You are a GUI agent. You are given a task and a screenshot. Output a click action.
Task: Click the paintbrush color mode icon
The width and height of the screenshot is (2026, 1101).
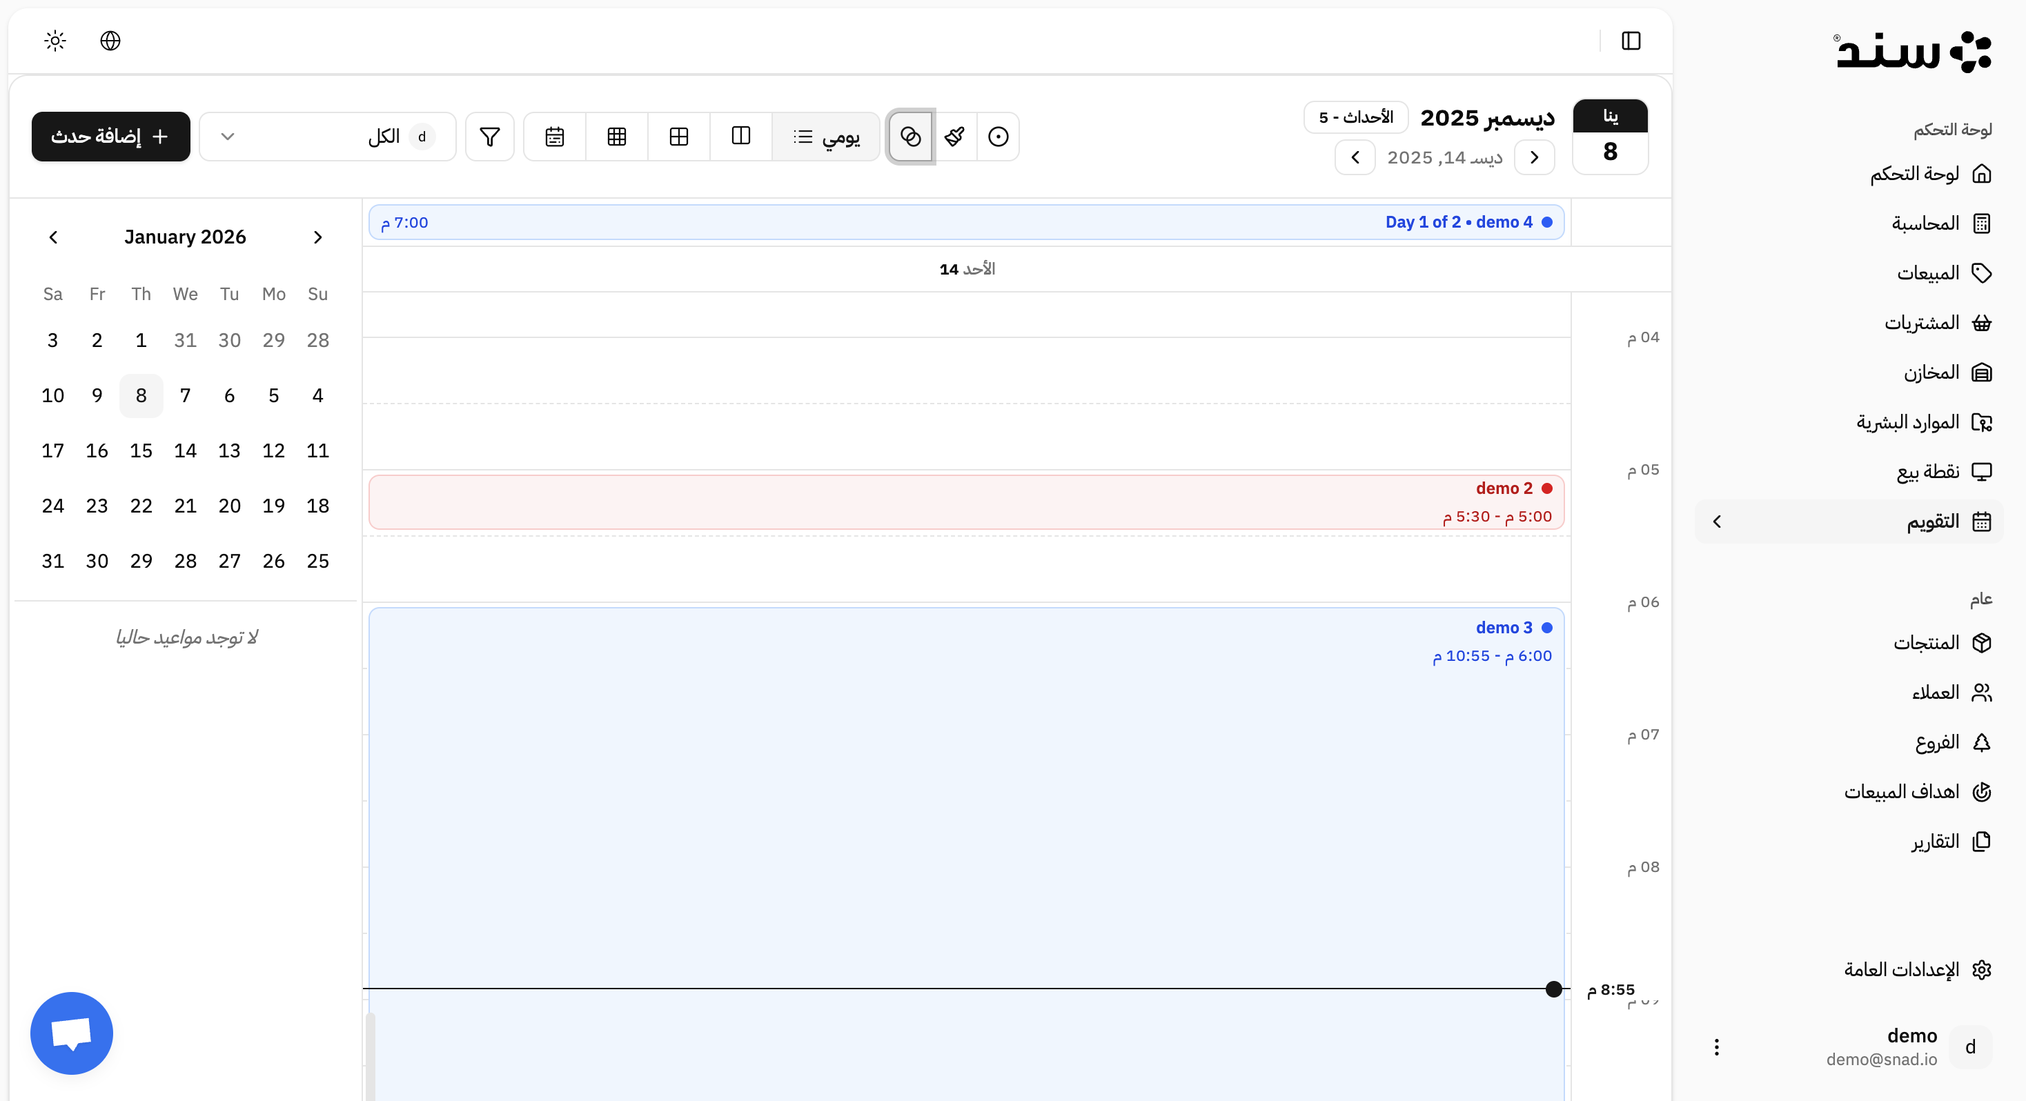coord(954,137)
